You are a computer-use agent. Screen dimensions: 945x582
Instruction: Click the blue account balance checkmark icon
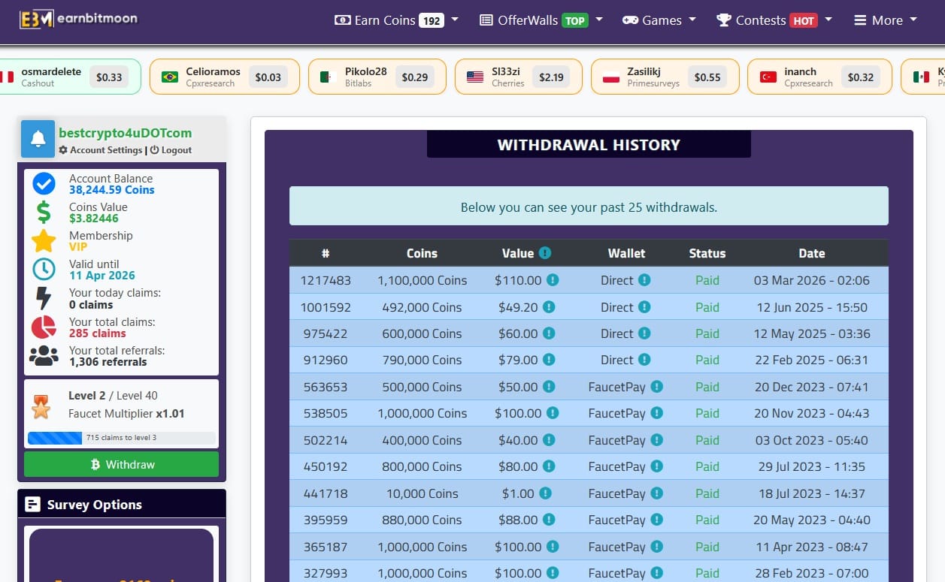pyautogui.click(x=44, y=184)
